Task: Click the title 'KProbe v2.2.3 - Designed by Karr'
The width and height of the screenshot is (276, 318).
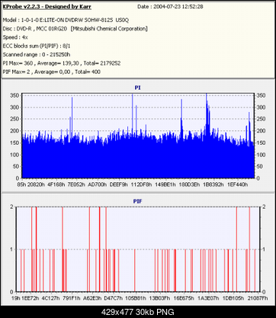Action: pyautogui.click(x=47, y=7)
